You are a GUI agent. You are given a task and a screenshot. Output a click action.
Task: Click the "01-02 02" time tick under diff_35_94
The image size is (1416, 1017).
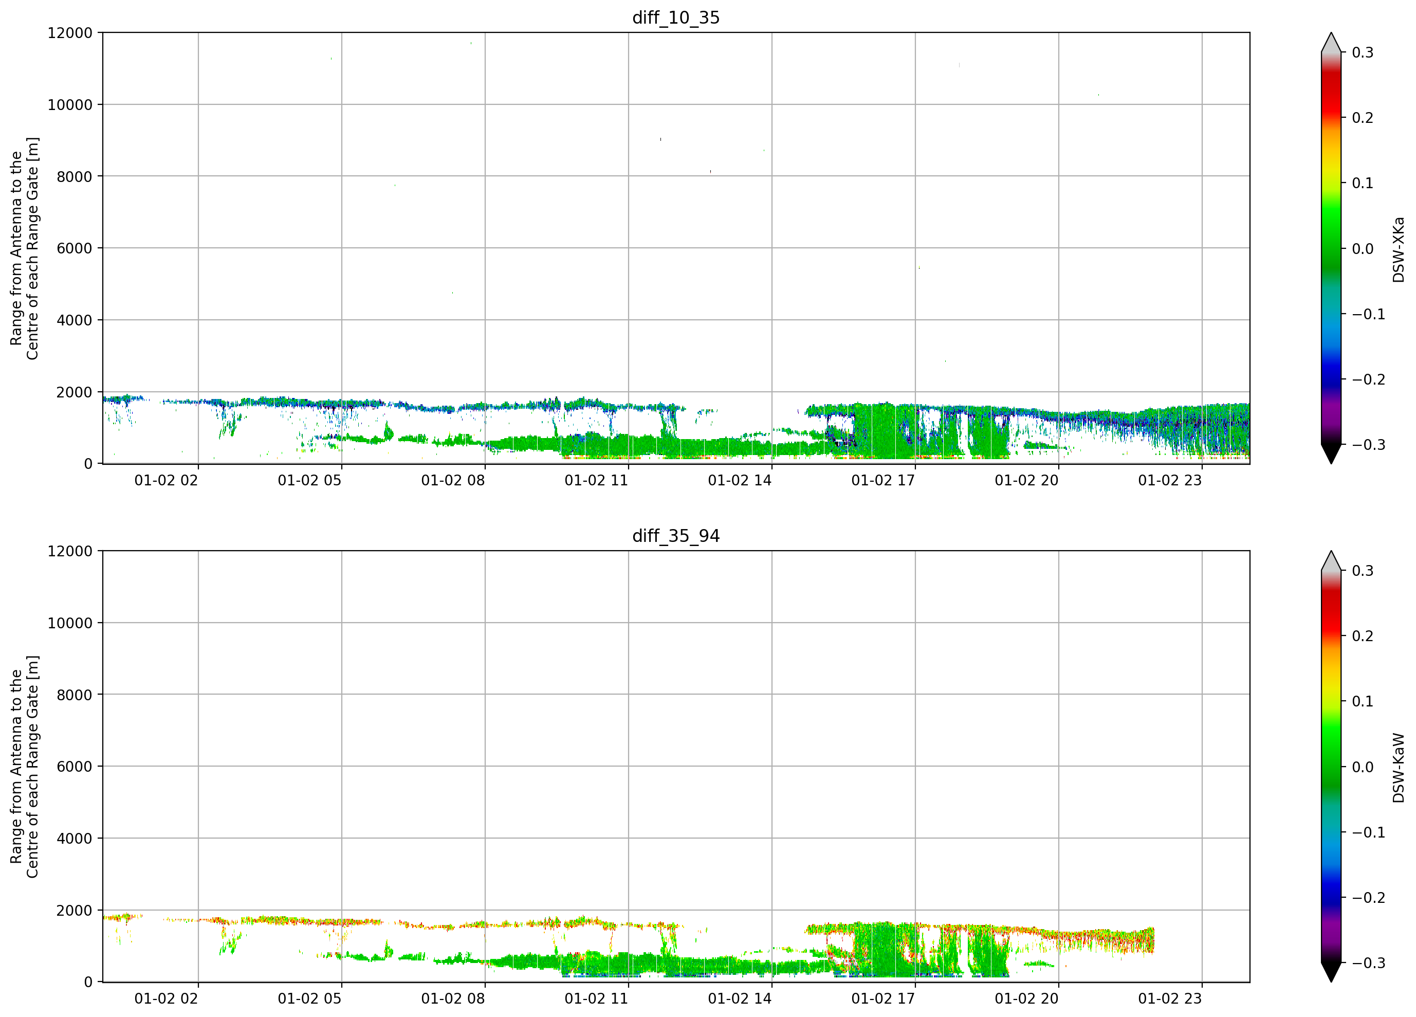point(166,999)
